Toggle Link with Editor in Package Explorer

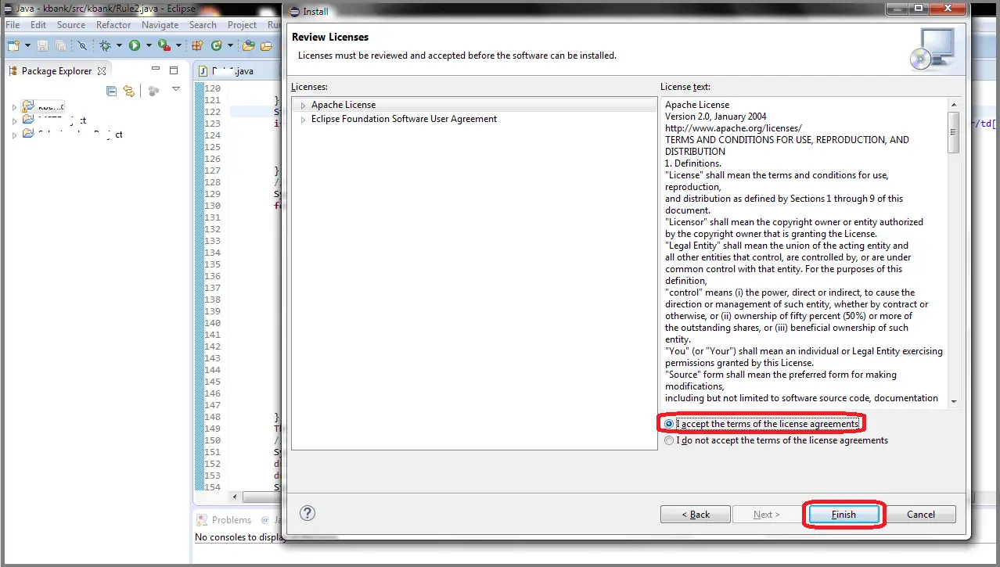click(x=129, y=91)
